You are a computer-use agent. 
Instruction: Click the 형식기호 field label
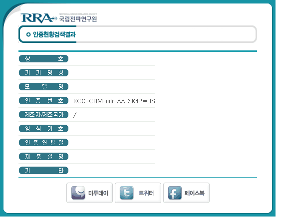(43, 129)
